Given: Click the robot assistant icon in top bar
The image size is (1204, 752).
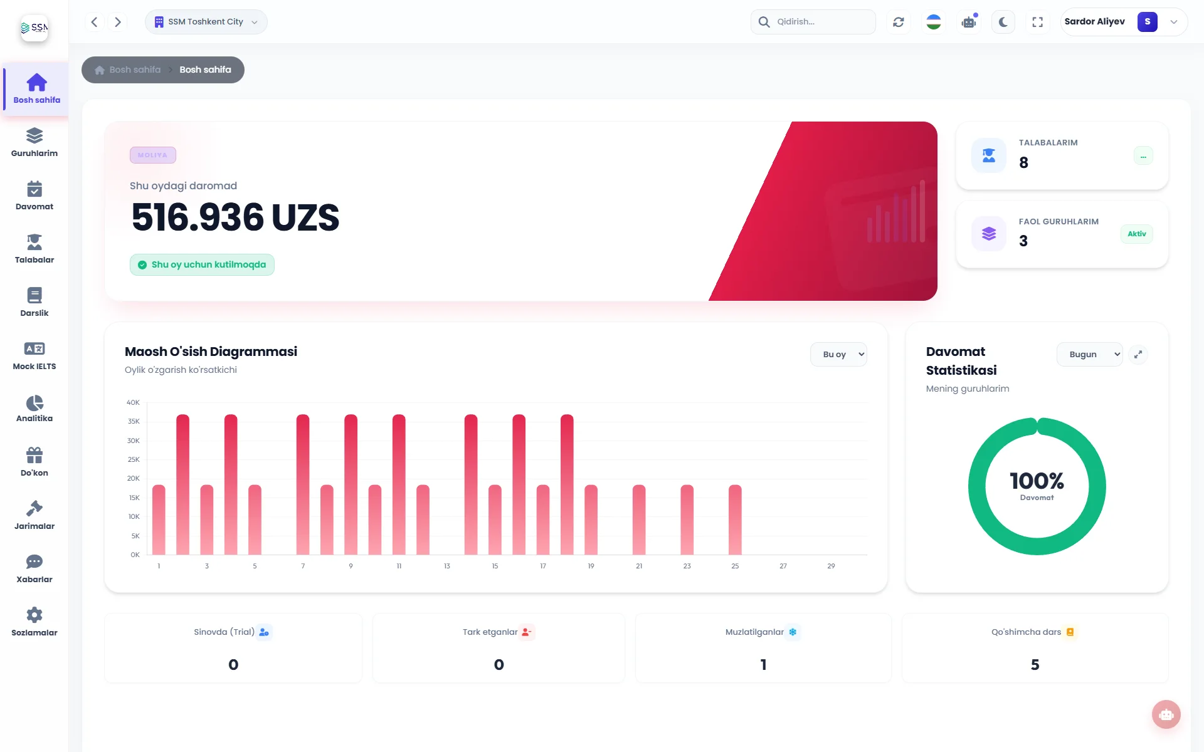Looking at the screenshot, I should point(969,22).
